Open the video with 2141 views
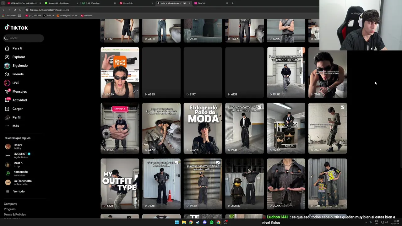Viewport: 402px width, 226px height. pos(244,128)
